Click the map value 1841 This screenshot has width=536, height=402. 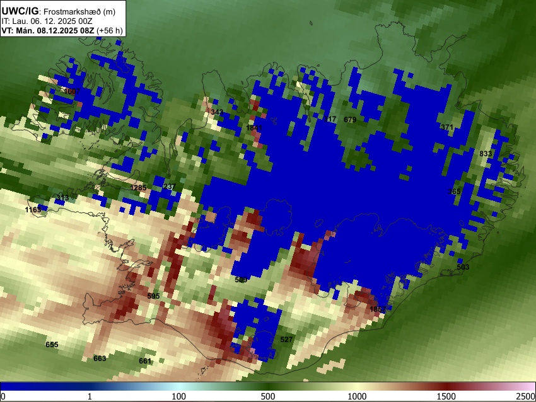click(254, 128)
